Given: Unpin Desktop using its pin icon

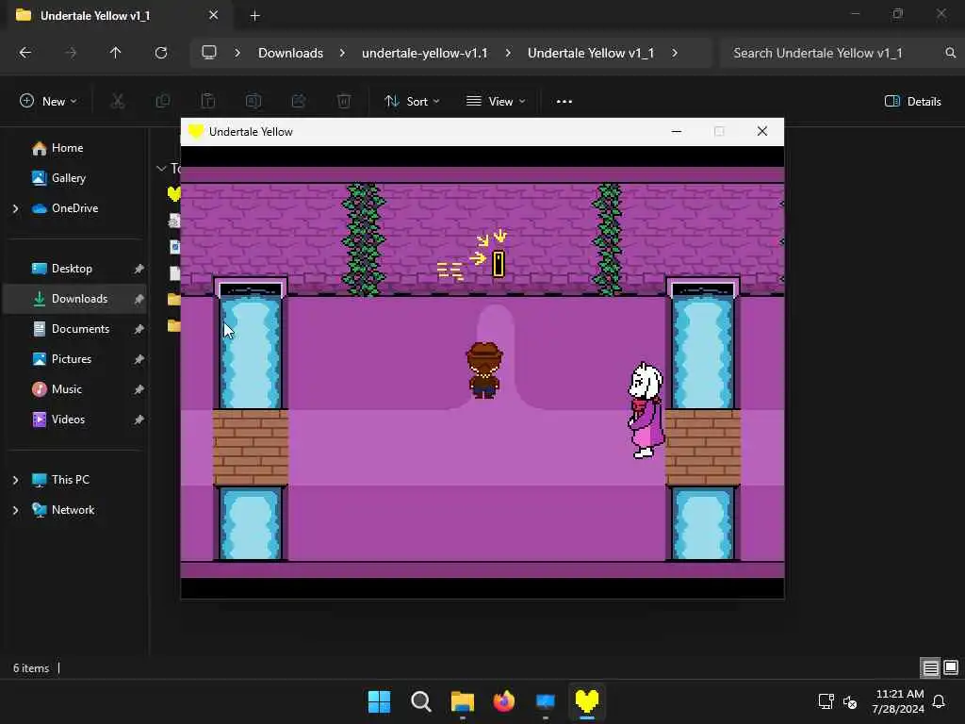Looking at the screenshot, I should coord(139,269).
